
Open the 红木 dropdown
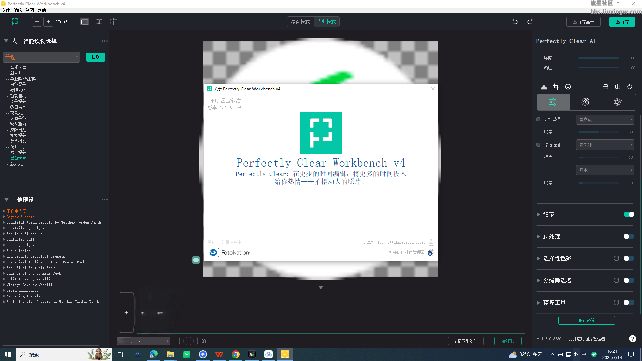(x=605, y=170)
